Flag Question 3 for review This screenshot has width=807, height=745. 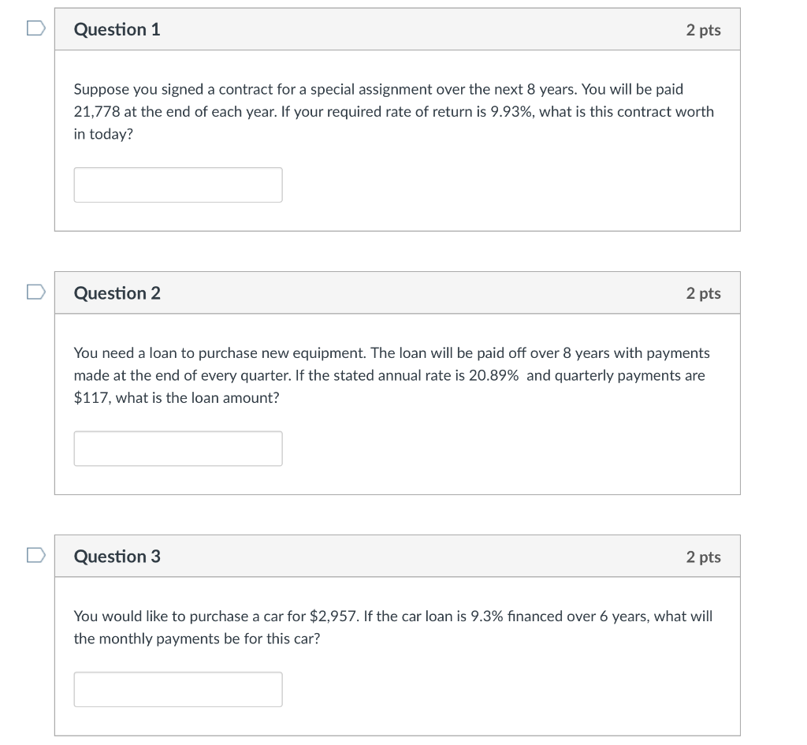pyautogui.click(x=34, y=556)
